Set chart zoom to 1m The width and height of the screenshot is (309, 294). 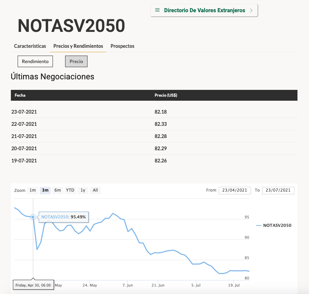pyautogui.click(x=33, y=190)
